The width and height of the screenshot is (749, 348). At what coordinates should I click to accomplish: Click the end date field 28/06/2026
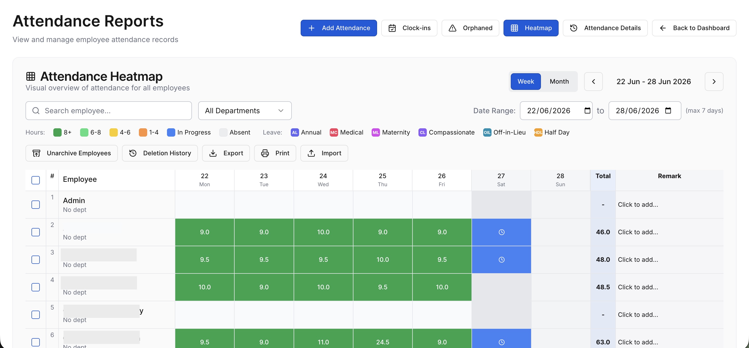[645, 111]
